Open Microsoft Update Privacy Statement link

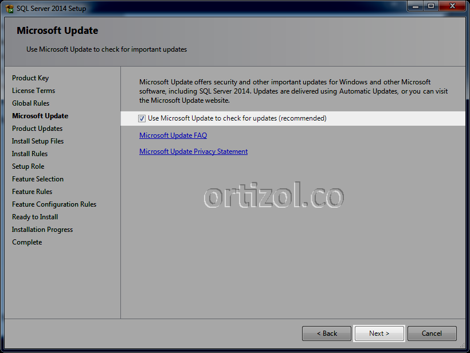pos(193,152)
